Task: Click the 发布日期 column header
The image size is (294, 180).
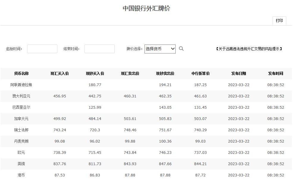Action: 239,74
